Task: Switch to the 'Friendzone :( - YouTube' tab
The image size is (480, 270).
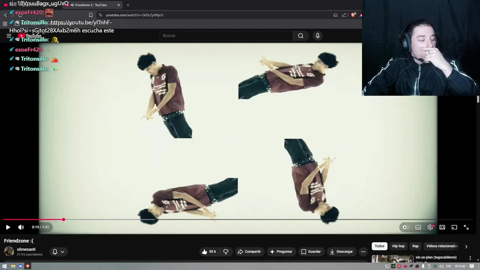Action: tap(93, 5)
